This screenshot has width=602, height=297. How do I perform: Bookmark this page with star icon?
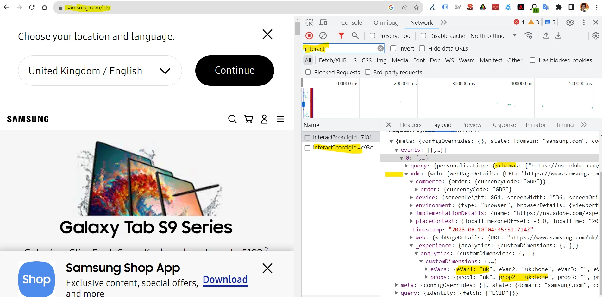point(416,8)
